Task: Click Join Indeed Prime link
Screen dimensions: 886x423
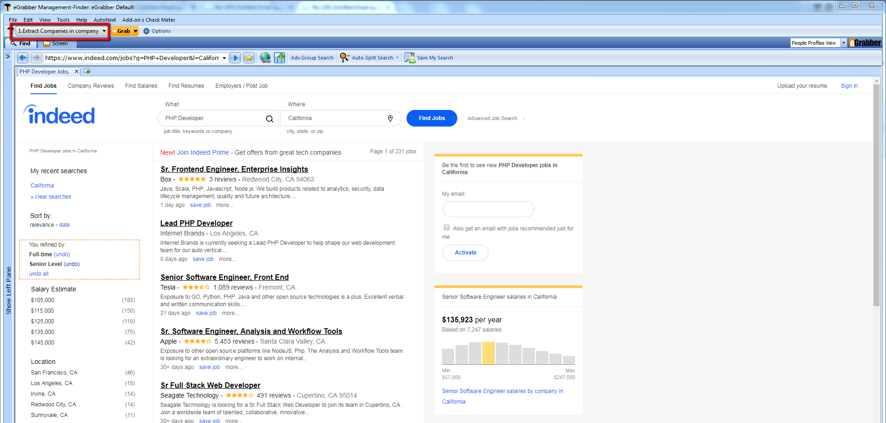Action: pyautogui.click(x=203, y=152)
